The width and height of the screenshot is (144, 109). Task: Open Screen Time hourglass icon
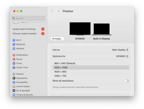14,67
